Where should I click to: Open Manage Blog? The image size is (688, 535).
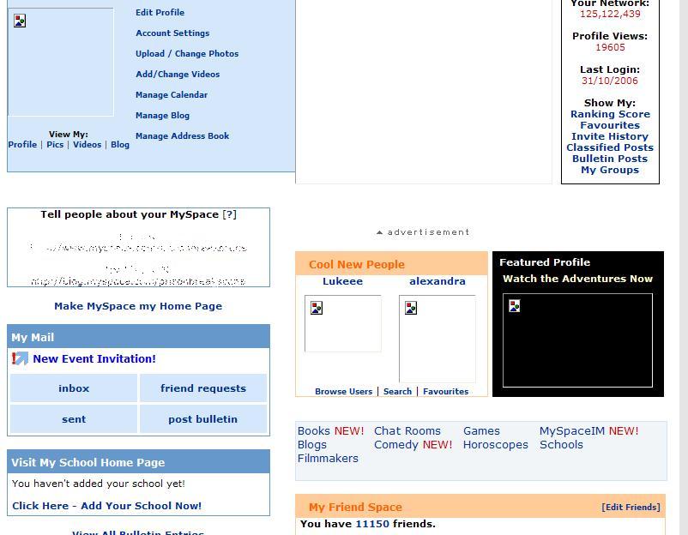162,116
